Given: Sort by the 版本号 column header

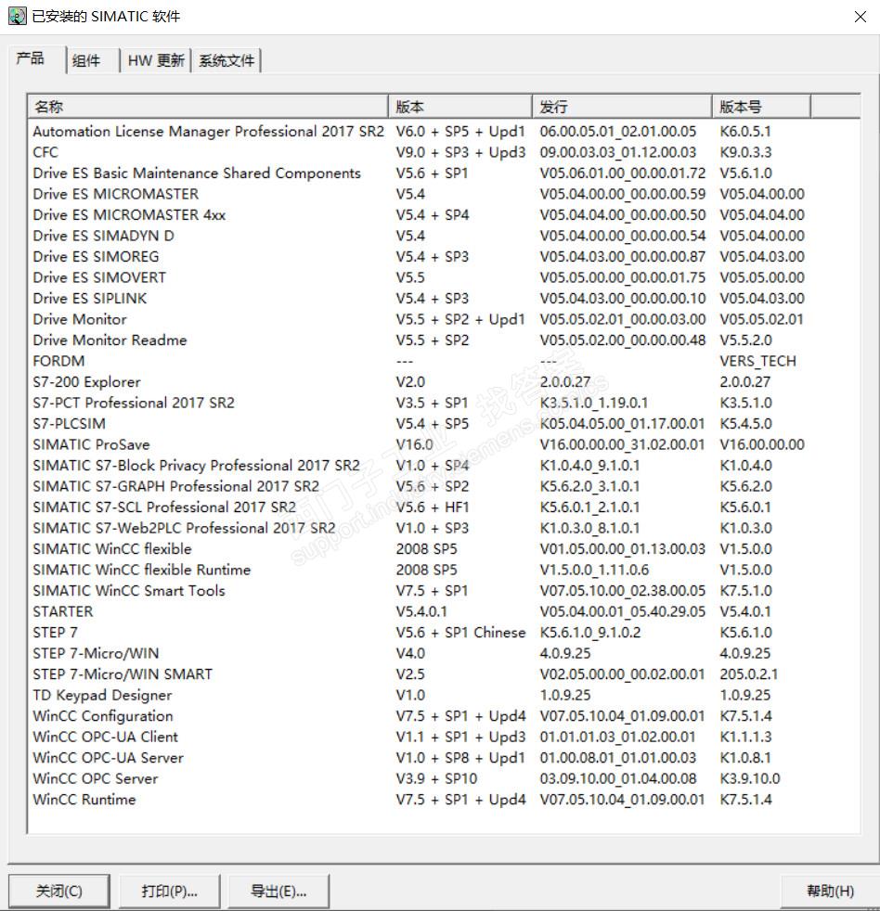Looking at the screenshot, I should tap(761, 107).
